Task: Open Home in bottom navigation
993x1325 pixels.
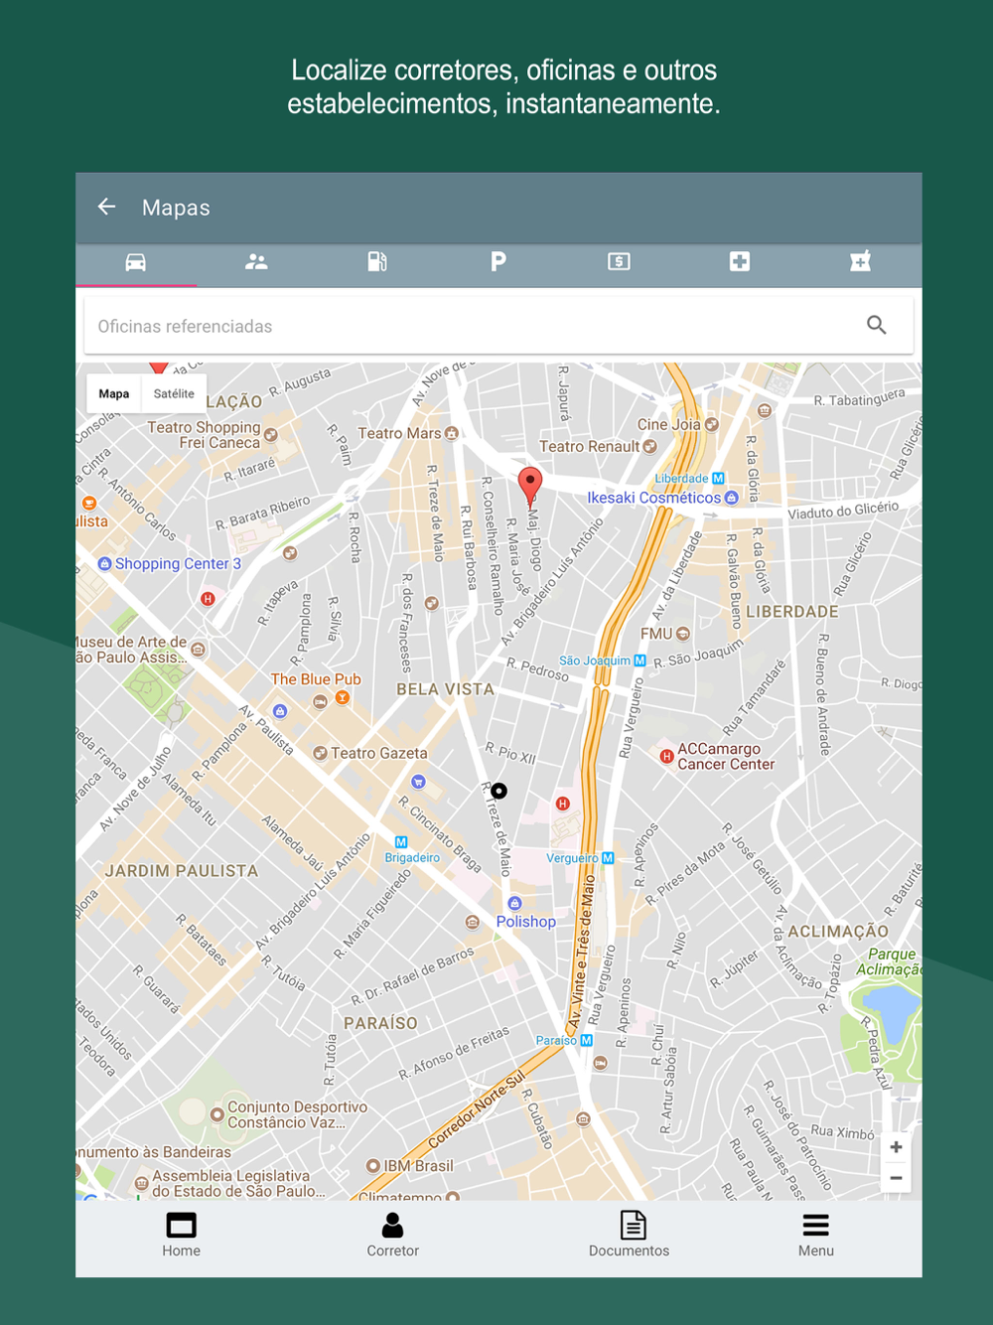Action: pos(182,1236)
